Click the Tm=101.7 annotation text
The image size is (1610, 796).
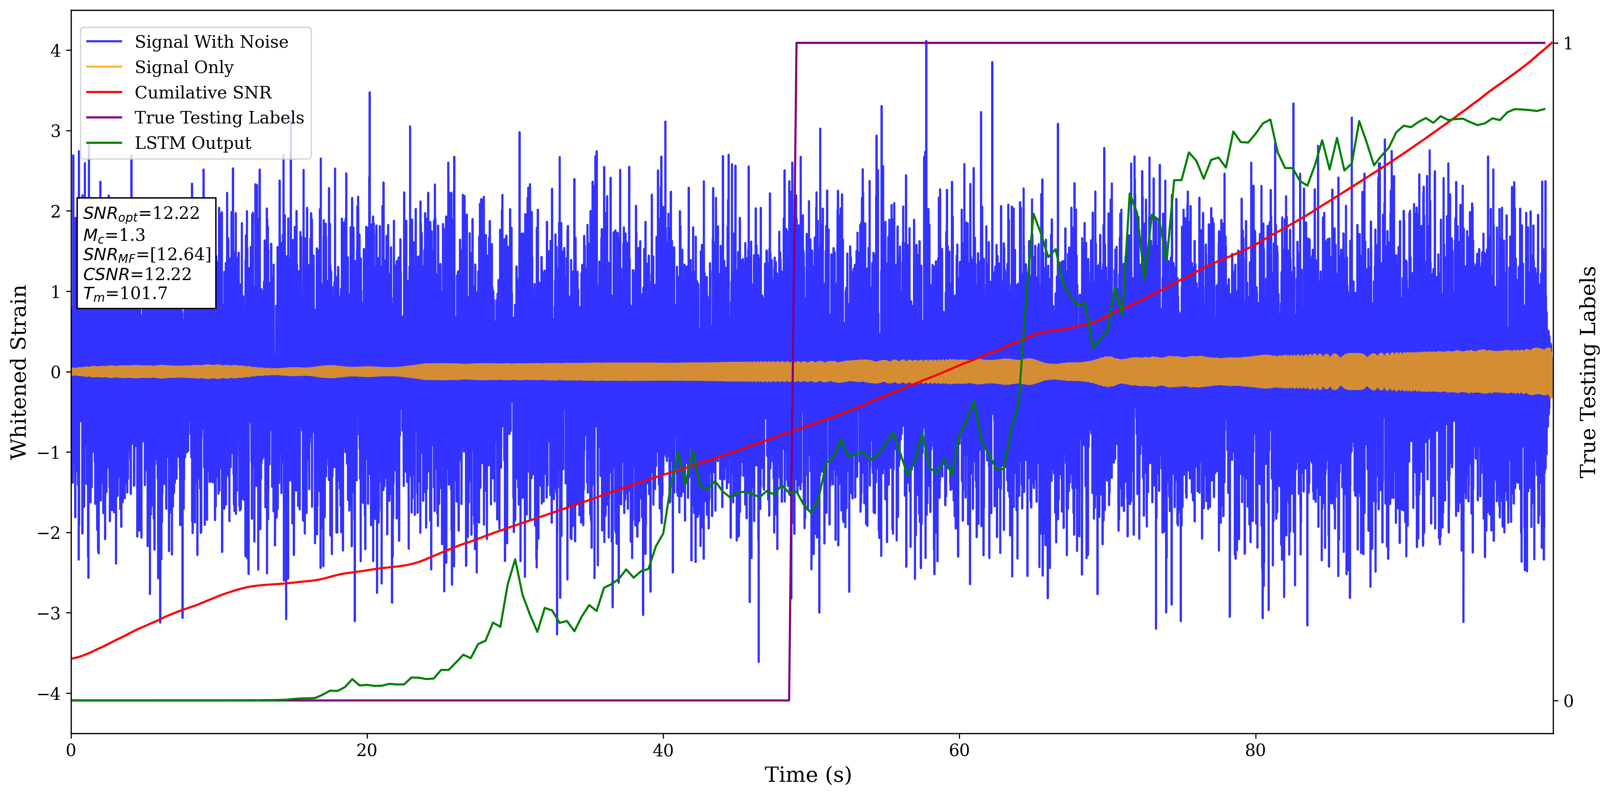click(x=125, y=294)
